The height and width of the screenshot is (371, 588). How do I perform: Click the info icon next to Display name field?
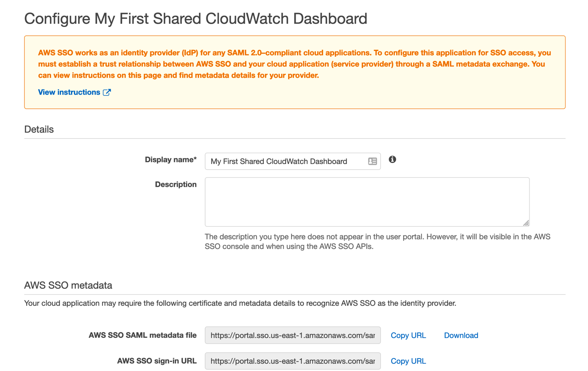pyautogui.click(x=392, y=159)
